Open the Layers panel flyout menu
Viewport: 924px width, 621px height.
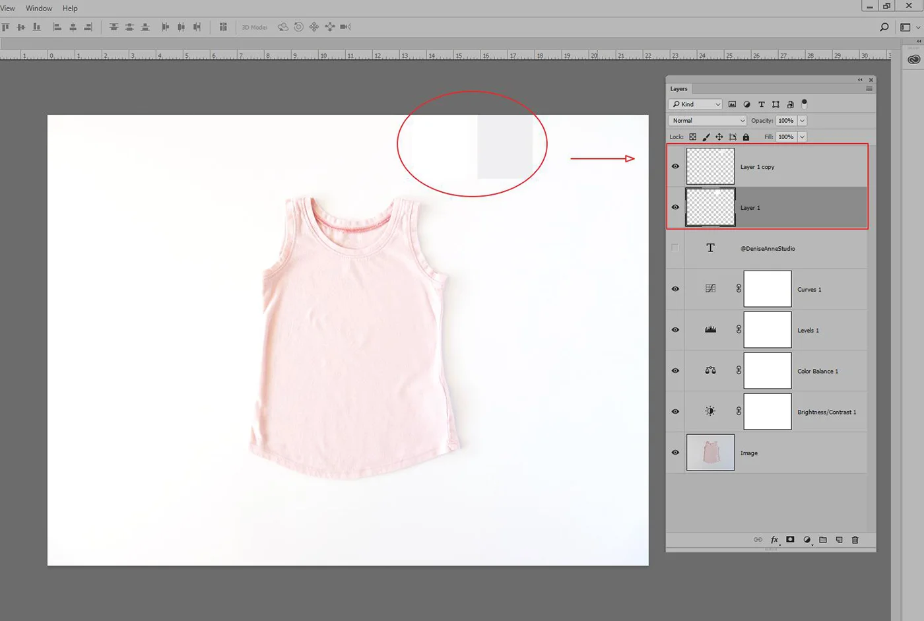[869, 88]
